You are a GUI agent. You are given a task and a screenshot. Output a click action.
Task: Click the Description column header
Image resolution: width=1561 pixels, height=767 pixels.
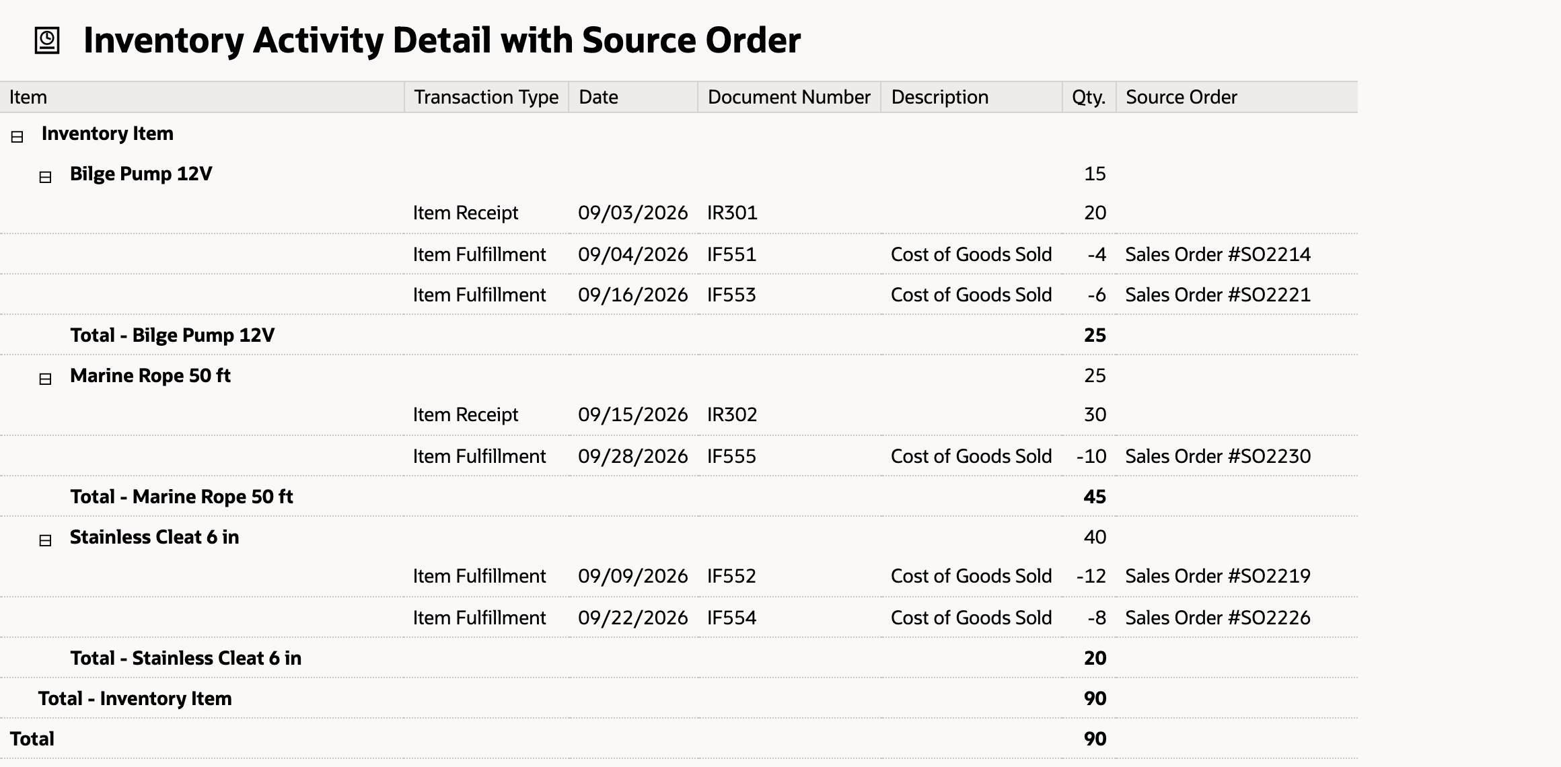pyautogui.click(x=972, y=97)
